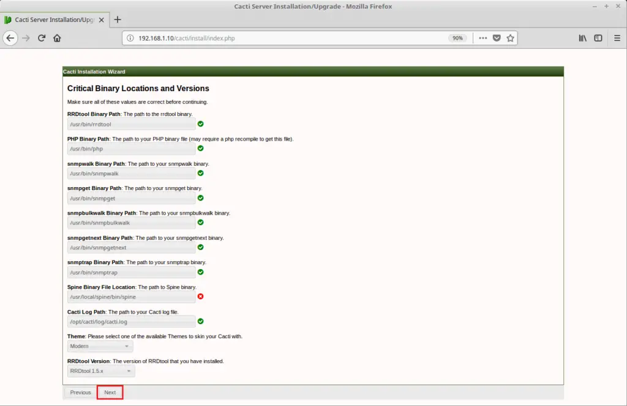Click the heading Critical Binary Locations and Versions
Screen dimensions: 627x406
pos(138,88)
